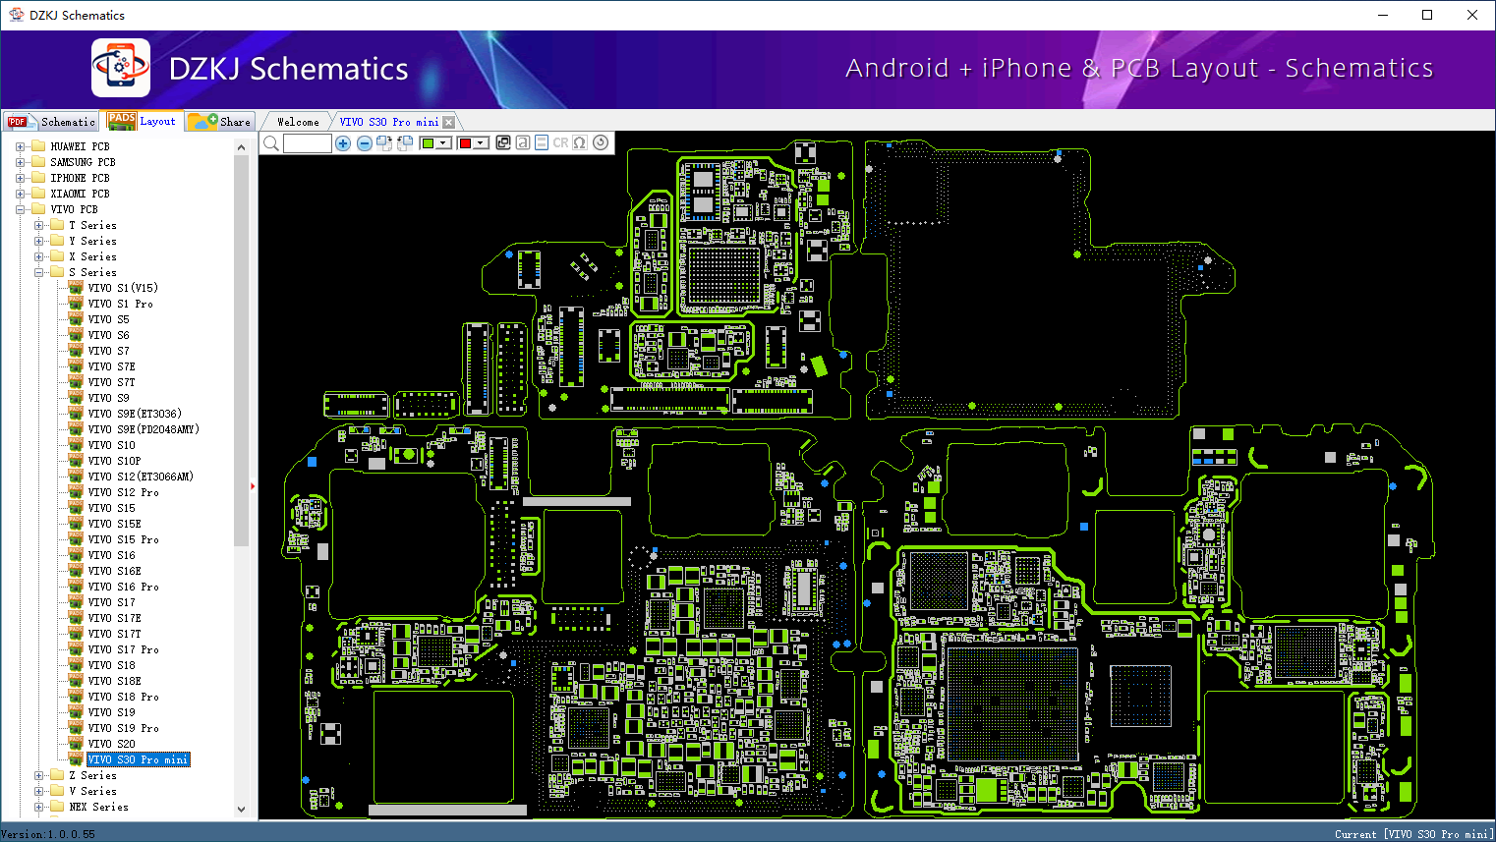Click the search text input field
Image resolution: width=1496 pixels, height=842 pixels.
(308, 143)
